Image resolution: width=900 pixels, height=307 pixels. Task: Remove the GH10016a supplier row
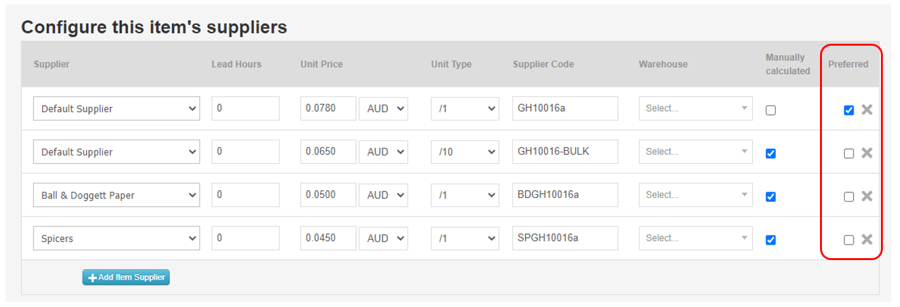[867, 110]
